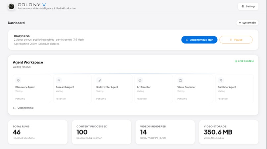Click the pause bars icon
Screen dimensions: 267x149
pyautogui.click(x=231, y=40)
